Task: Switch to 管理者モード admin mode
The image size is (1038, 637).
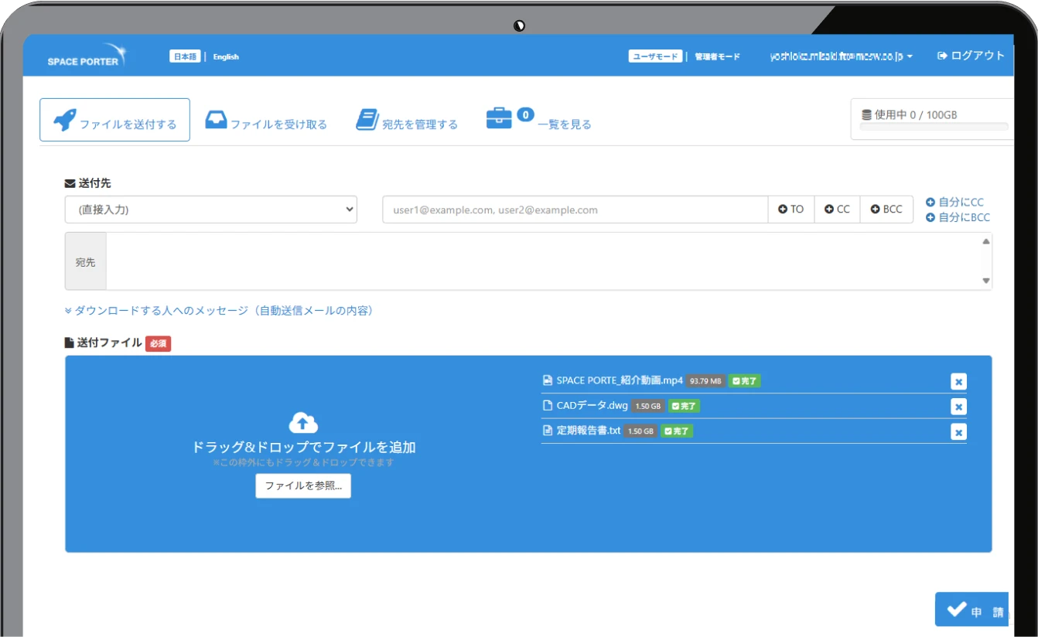Action: pyautogui.click(x=717, y=56)
